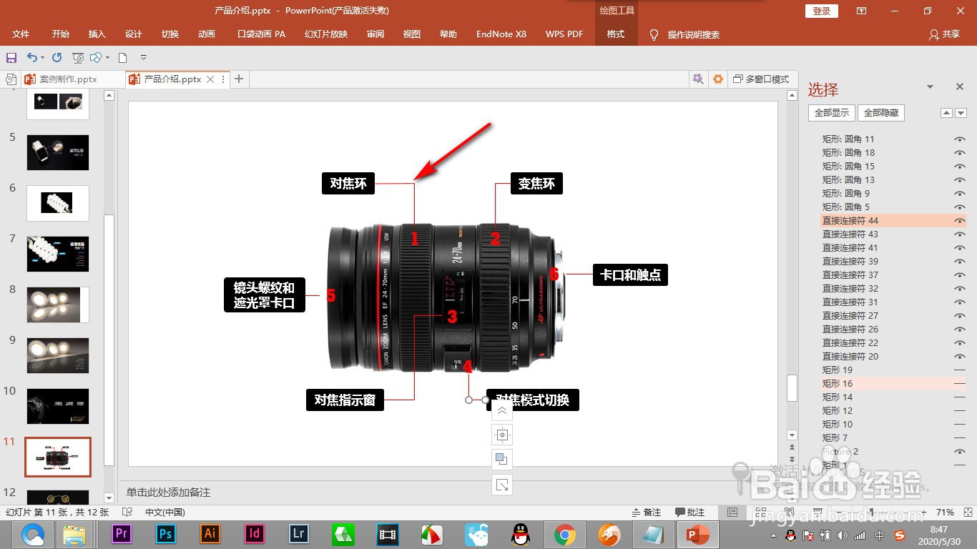Click the 全部隐藏 button
The height and width of the screenshot is (549, 977).
click(881, 113)
